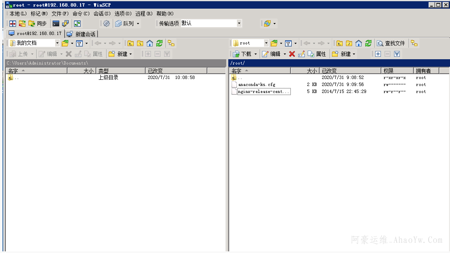Open terminal console icon in main toolbar
Image resolution: width=450 pixels, height=253 pixels.
tap(56, 23)
